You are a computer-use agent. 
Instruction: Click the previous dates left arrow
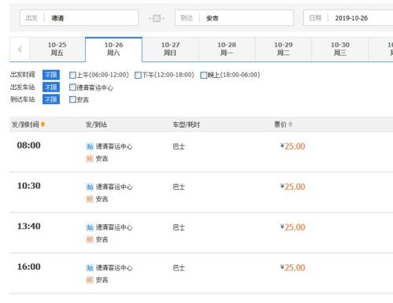click(x=20, y=49)
